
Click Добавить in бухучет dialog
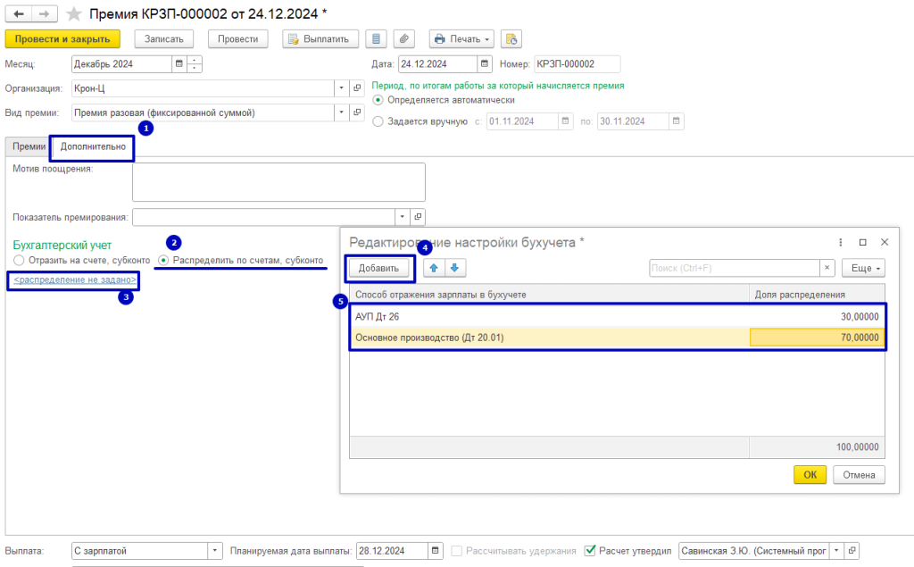point(378,269)
